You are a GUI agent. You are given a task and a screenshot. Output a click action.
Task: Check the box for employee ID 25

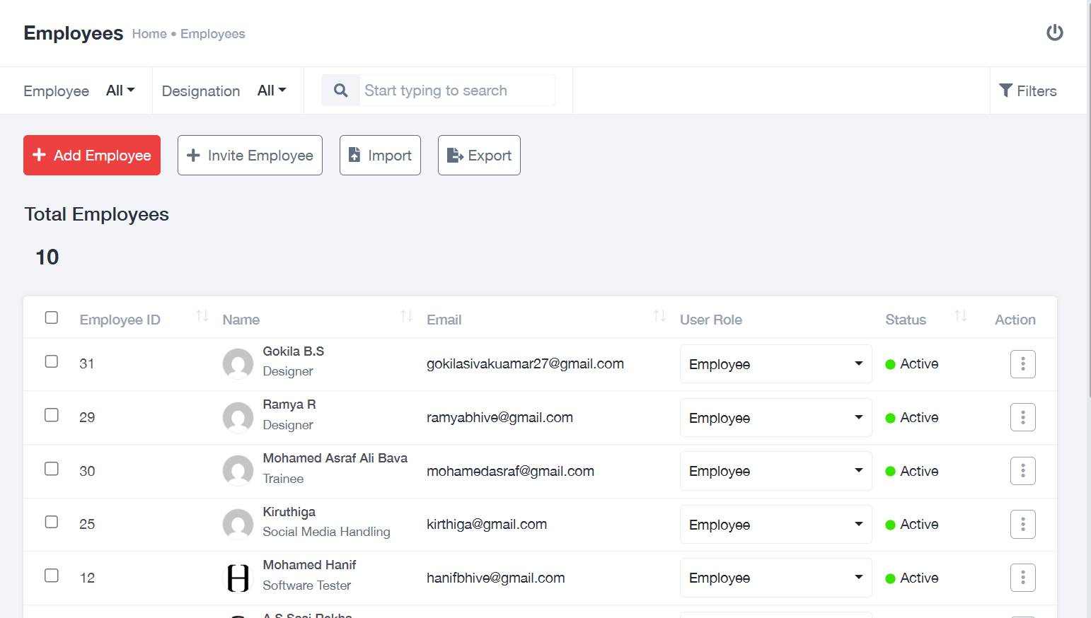[x=52, y=522]
